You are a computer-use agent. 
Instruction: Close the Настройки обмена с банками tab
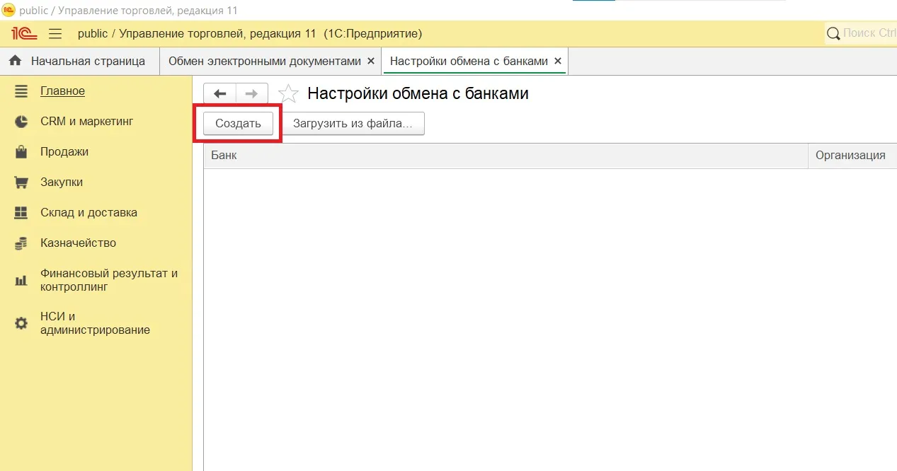[558, 61]
